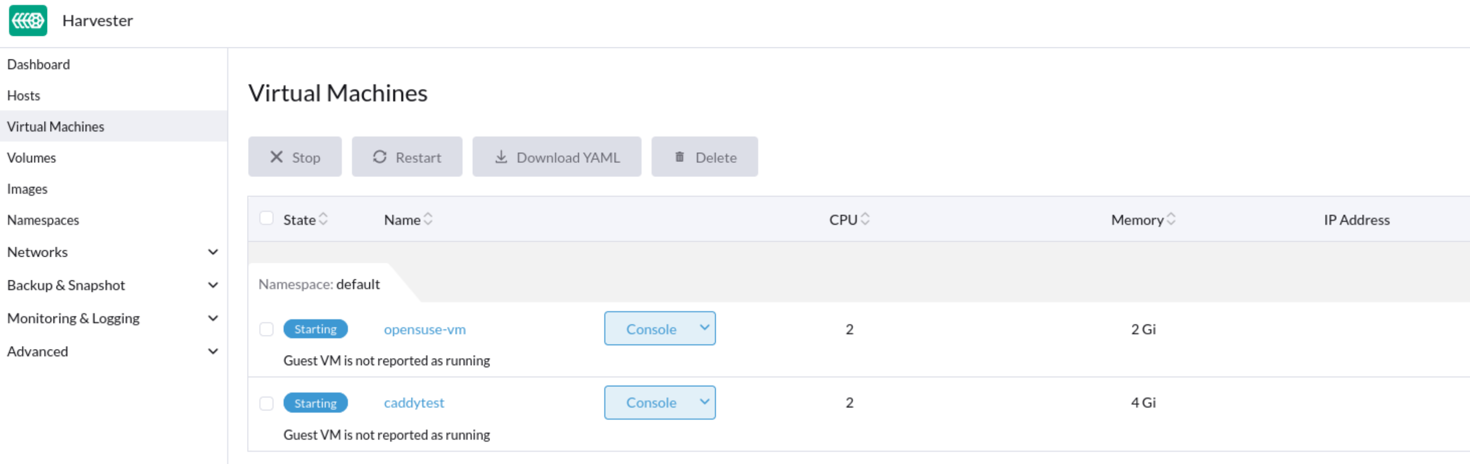The image size is (1470, 464).
Task: Click the download arrow icon on Download YAML
Action: click(501, 156)
